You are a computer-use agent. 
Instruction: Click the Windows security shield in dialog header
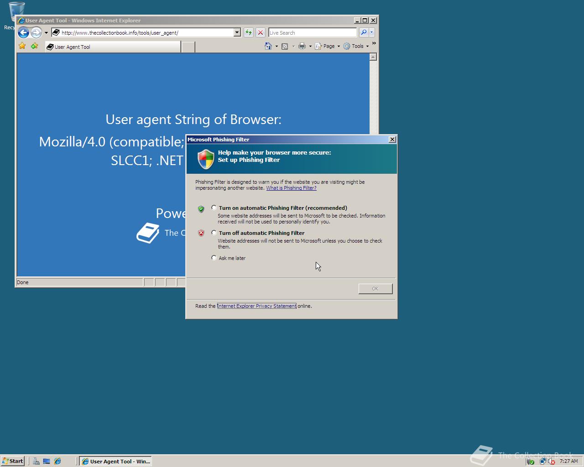click(206, 159)
